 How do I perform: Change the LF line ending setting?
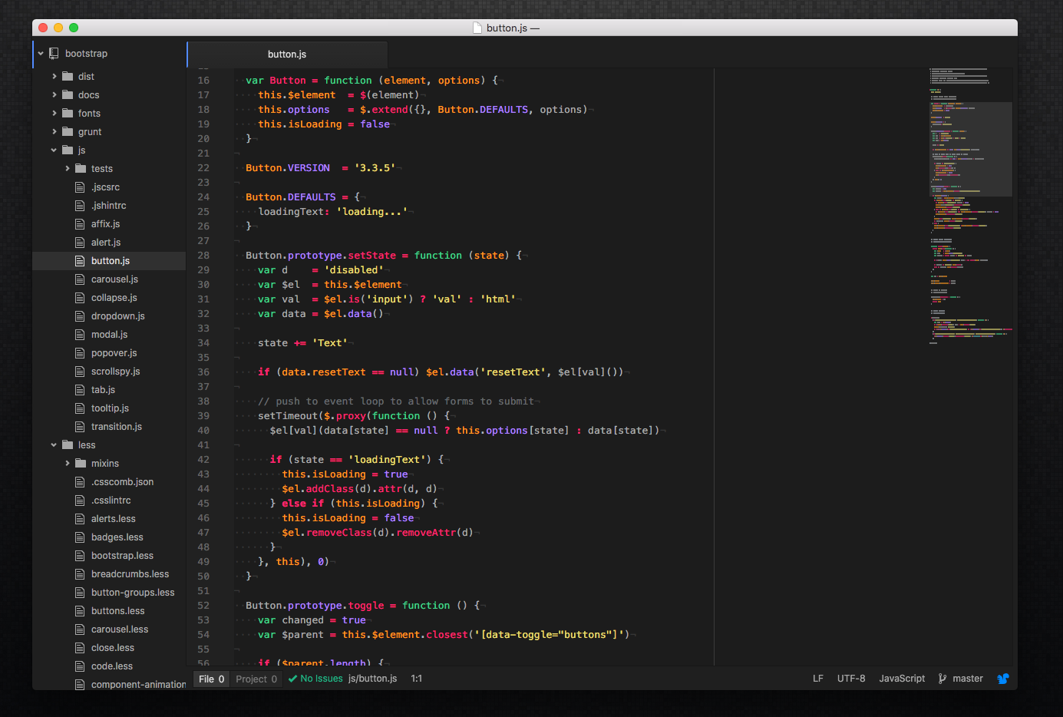[x=818, y=679]
